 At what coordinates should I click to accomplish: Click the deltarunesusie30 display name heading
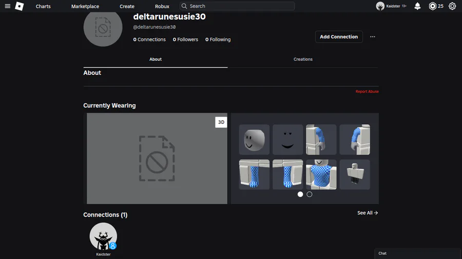pyautogui.click(x=169, y=17)
